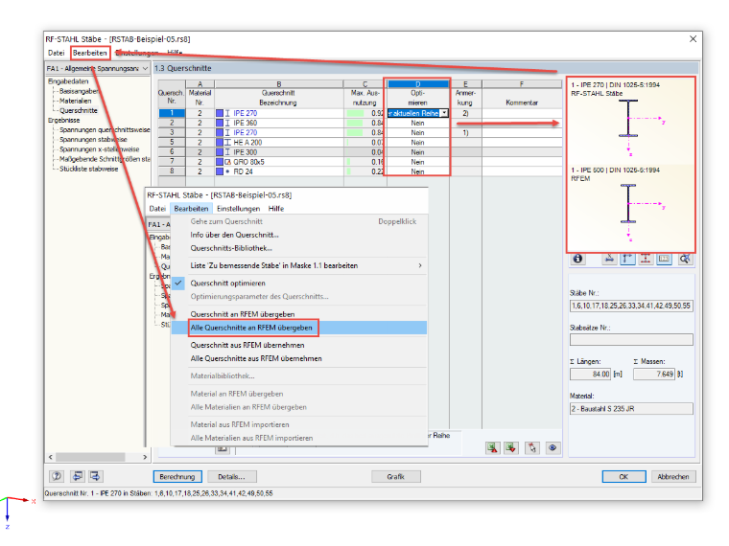Click the hollow section icon of QRO 80x5

coord(227,162)
